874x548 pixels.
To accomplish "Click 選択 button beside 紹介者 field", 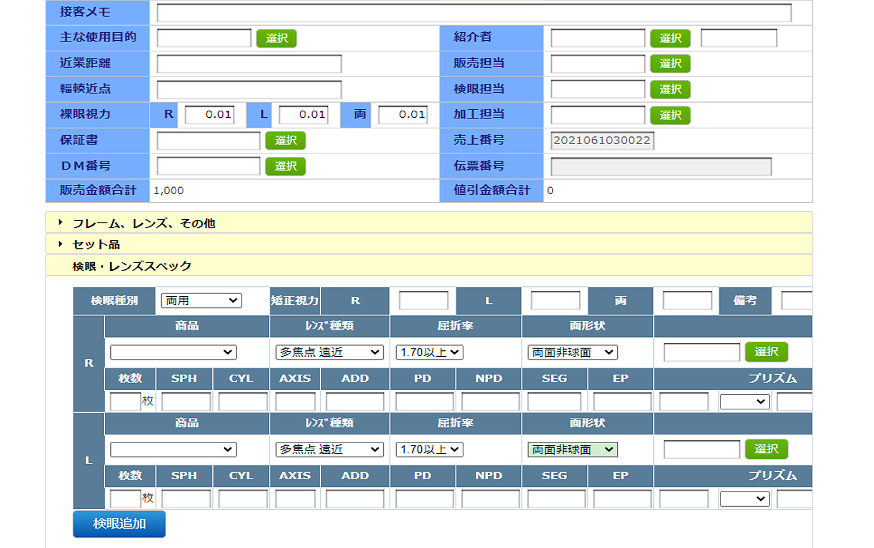I will coord(670,38).
